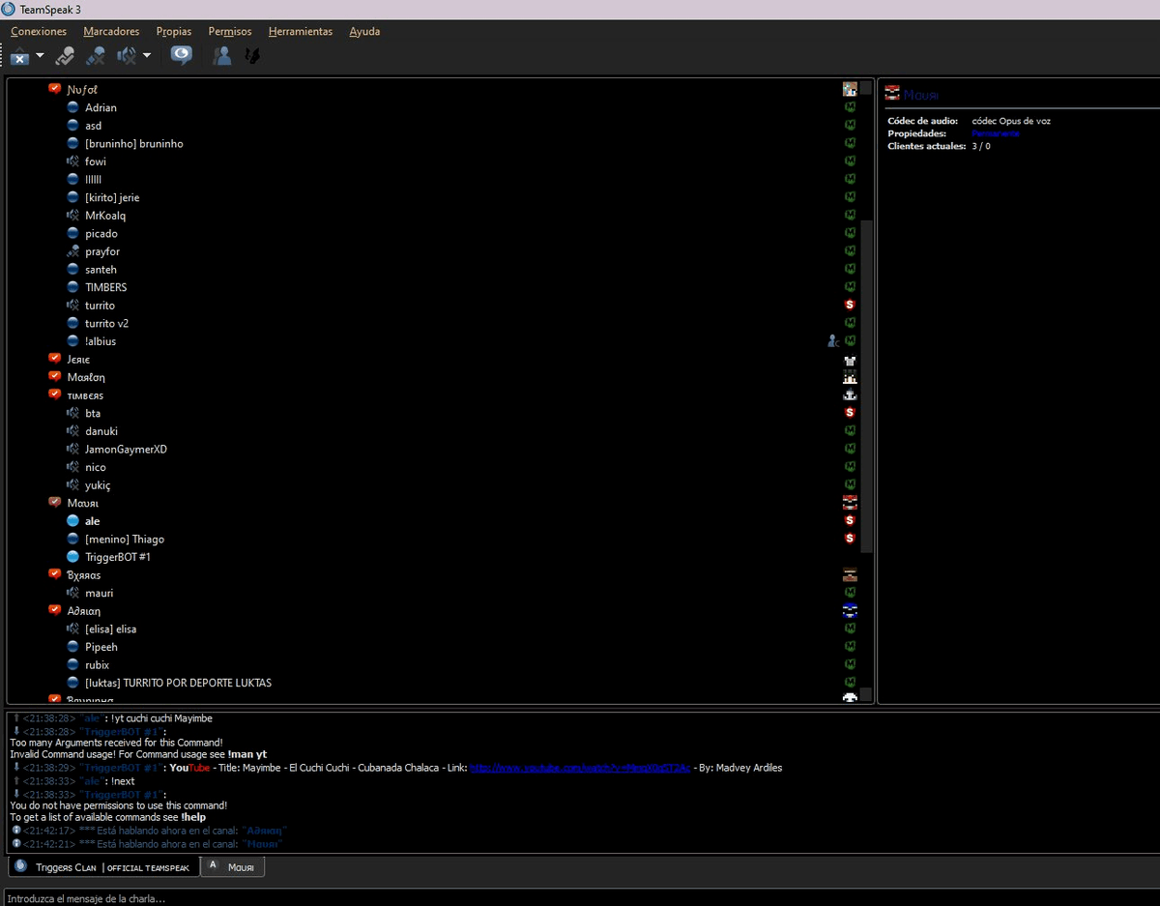The width and height of the screenshot is (1160, 906).
Task: Click the muted microphone icon beside prayfor
Action: 72,251
